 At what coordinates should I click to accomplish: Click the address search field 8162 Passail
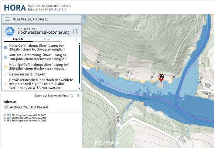(x=42, y=19)
